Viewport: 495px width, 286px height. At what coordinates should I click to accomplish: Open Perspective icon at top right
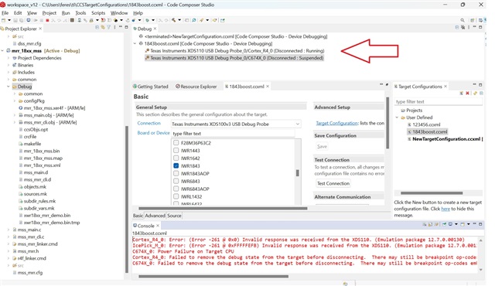click(473, 20)
